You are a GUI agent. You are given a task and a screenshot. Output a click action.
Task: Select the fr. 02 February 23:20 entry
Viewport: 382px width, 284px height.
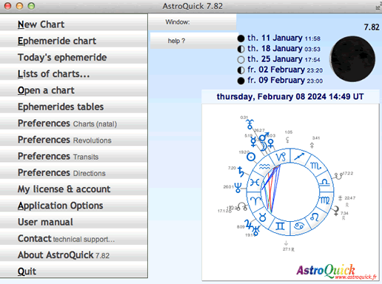pyautogui.click(x=285, y=70)
